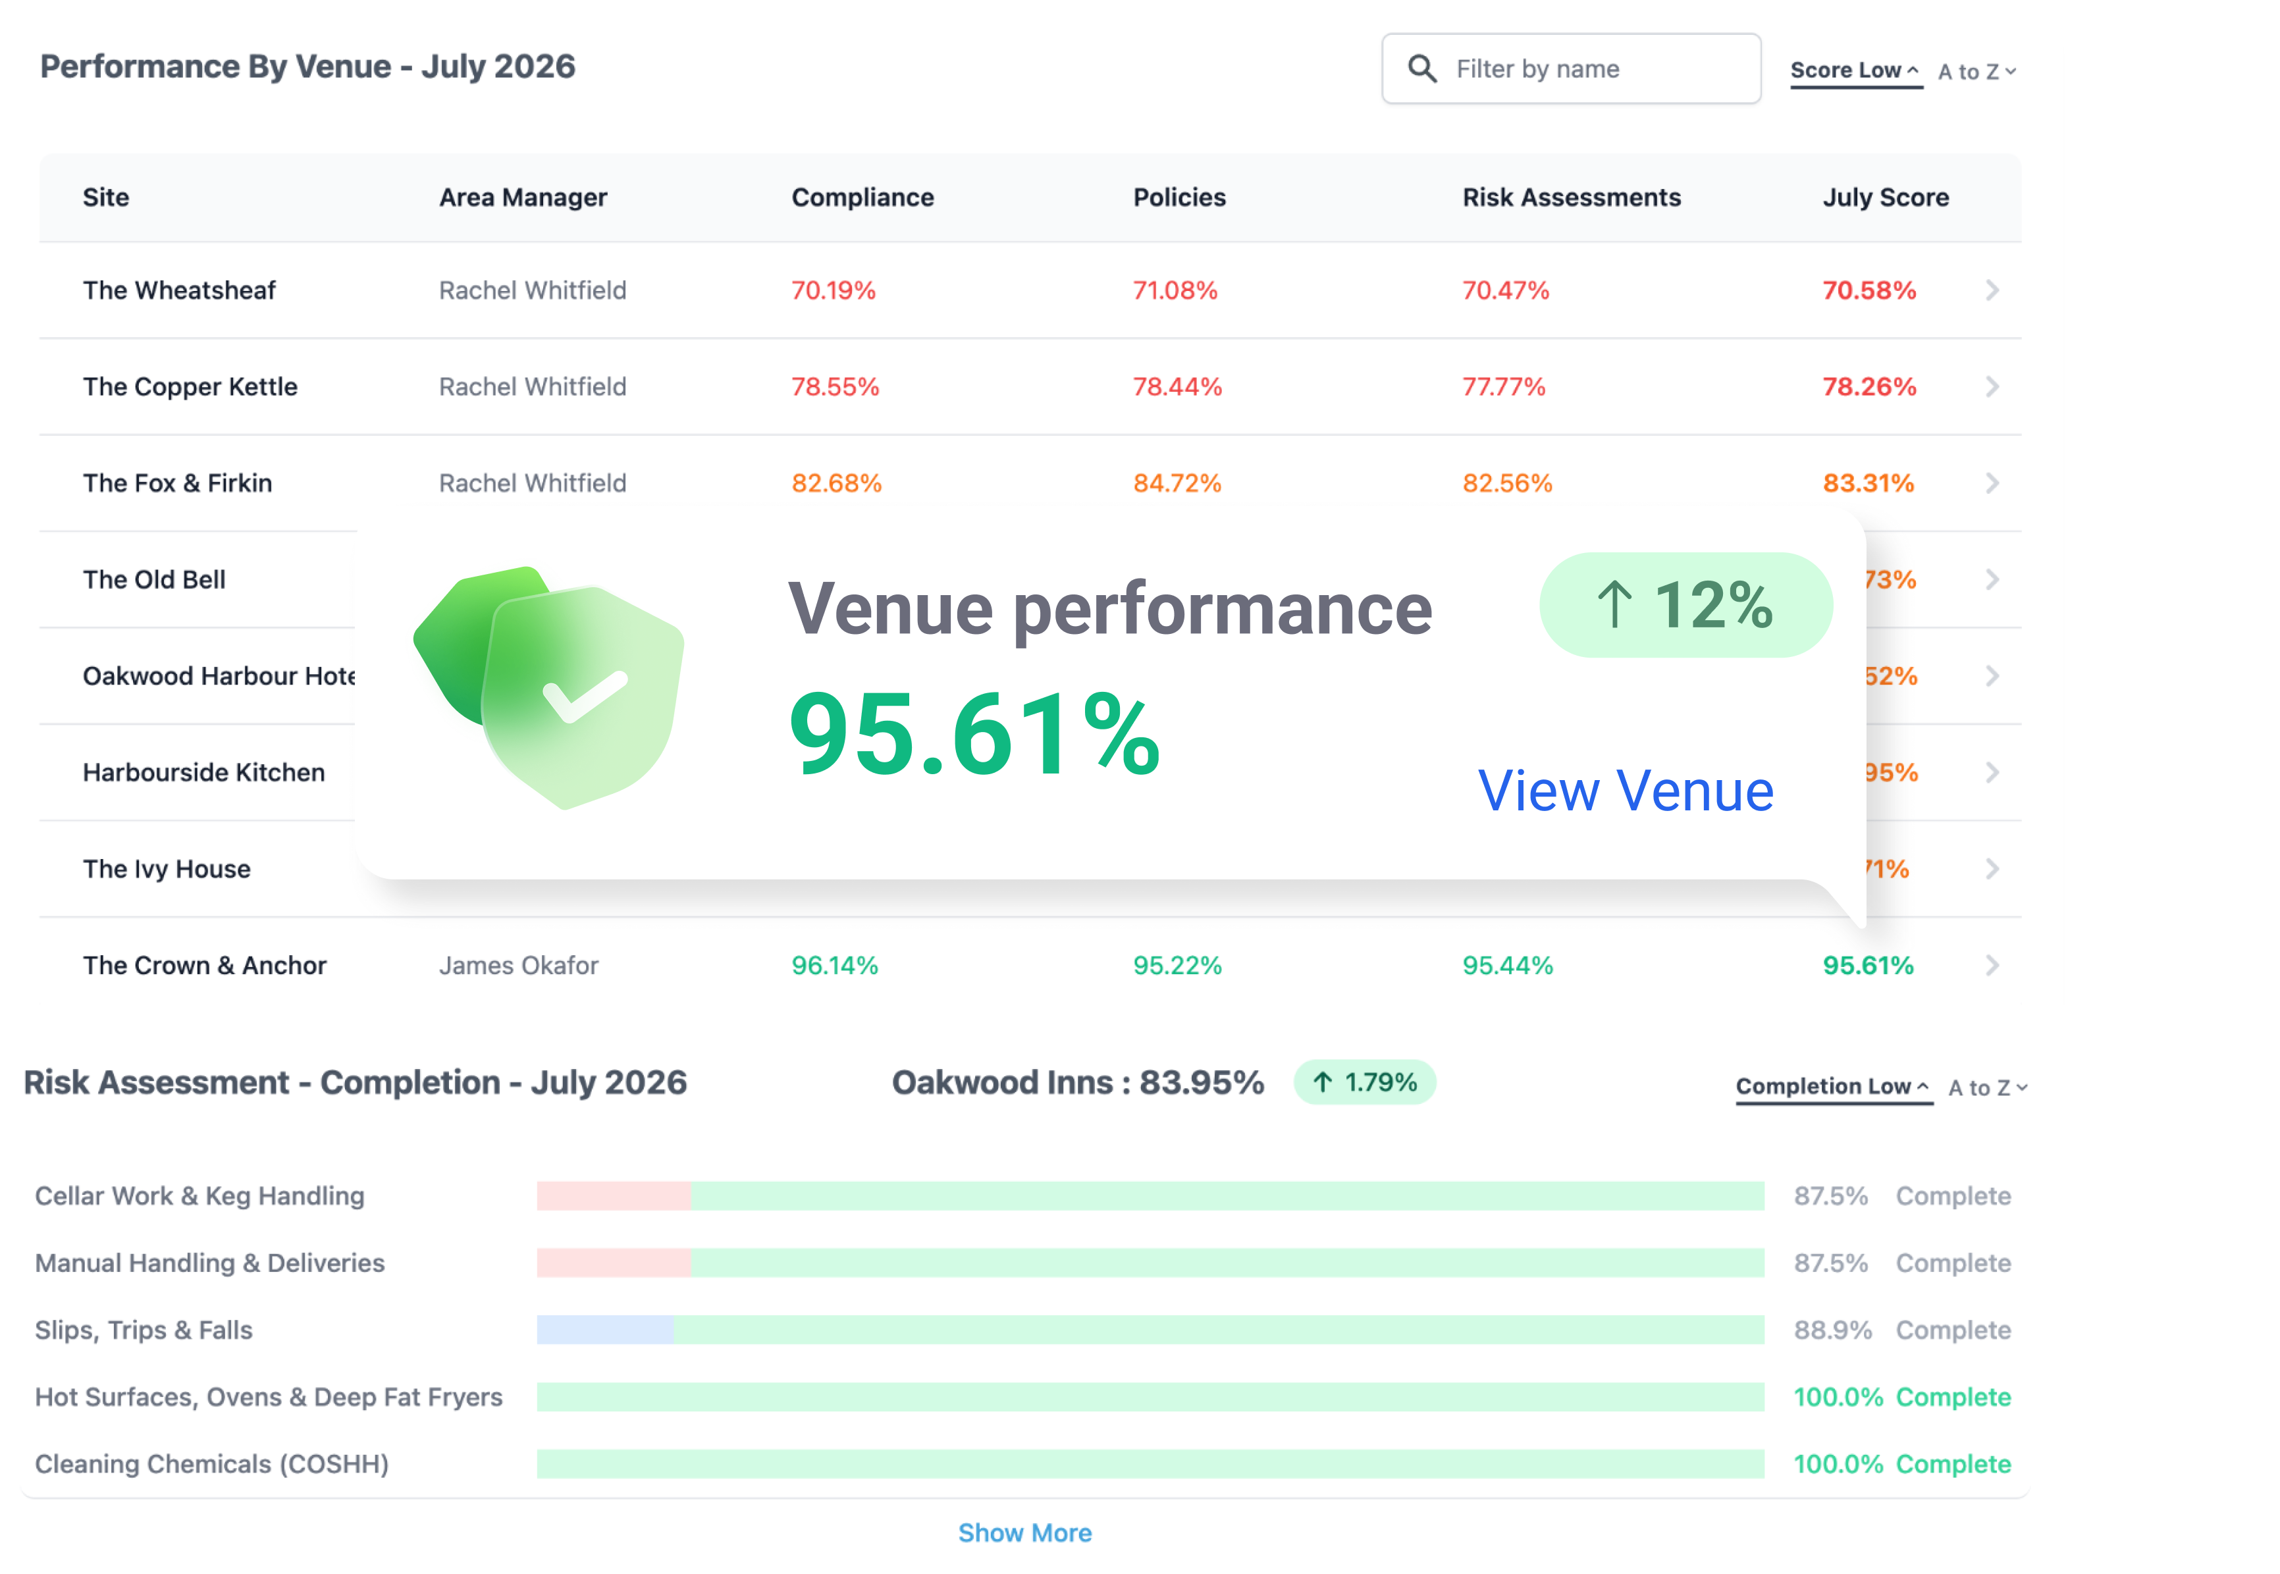
Task: Select The Copper Kettle site name
Action: [x=190, y=386]
